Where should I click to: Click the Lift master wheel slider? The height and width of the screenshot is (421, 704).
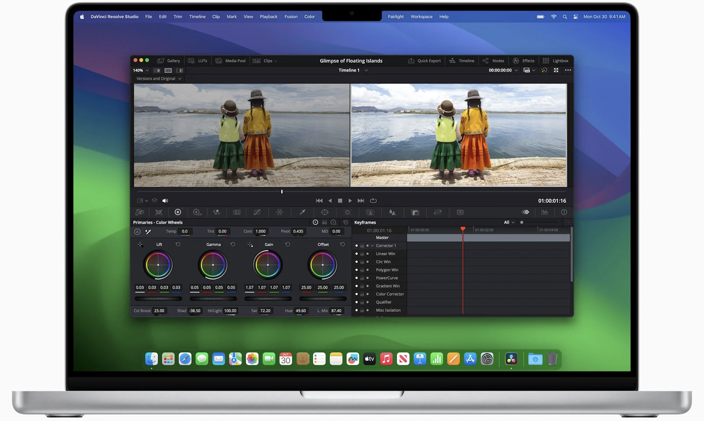click(158, 299)
